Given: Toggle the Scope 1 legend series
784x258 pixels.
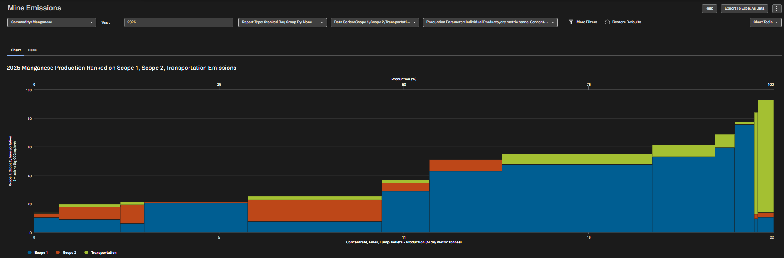Looking at the screenshot, I should [37, 253].
